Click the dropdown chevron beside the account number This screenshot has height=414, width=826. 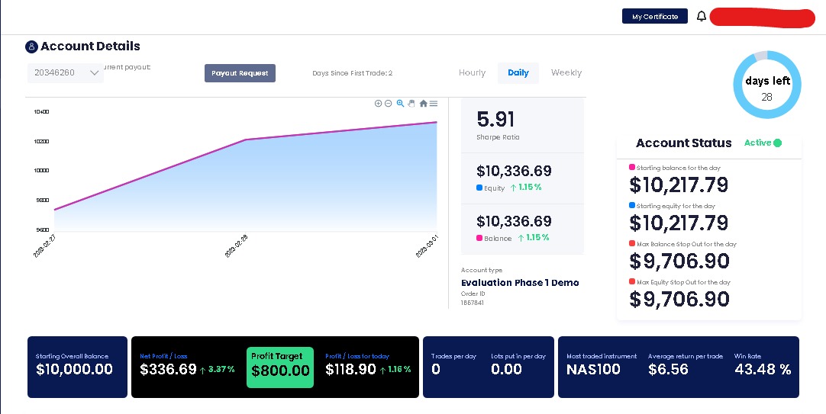pos(95,73)
